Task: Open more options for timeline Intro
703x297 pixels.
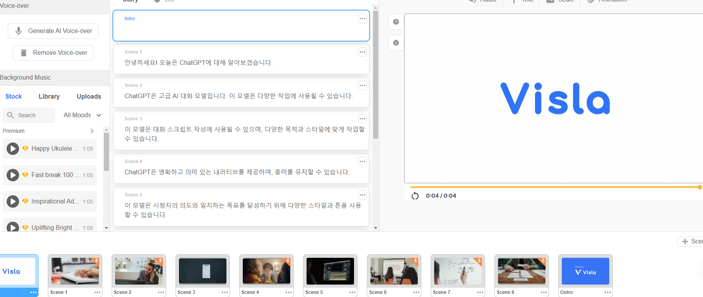Action: (x=33, y=292)
